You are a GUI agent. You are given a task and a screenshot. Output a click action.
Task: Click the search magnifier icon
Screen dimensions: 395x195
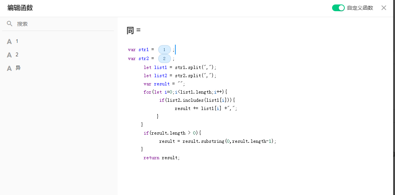point(10,24)
